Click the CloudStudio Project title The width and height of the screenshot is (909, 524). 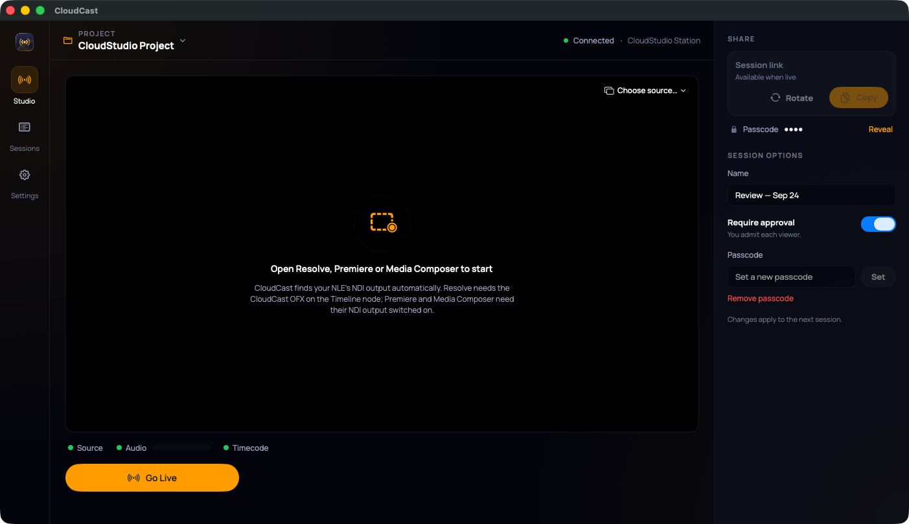pos(126,46)
